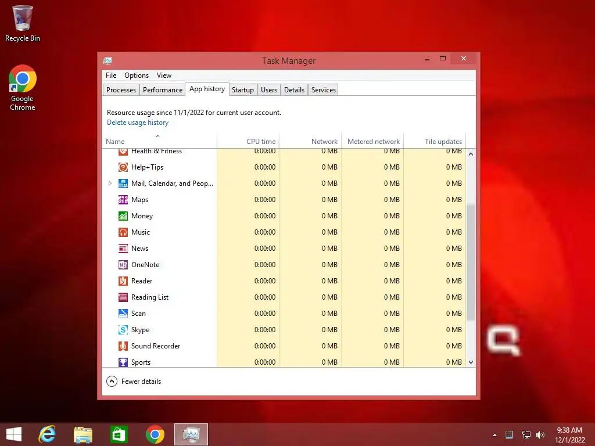595x446 pixels.
Task: Click CPU time value for Skype
Action: (x=265, y=330)
